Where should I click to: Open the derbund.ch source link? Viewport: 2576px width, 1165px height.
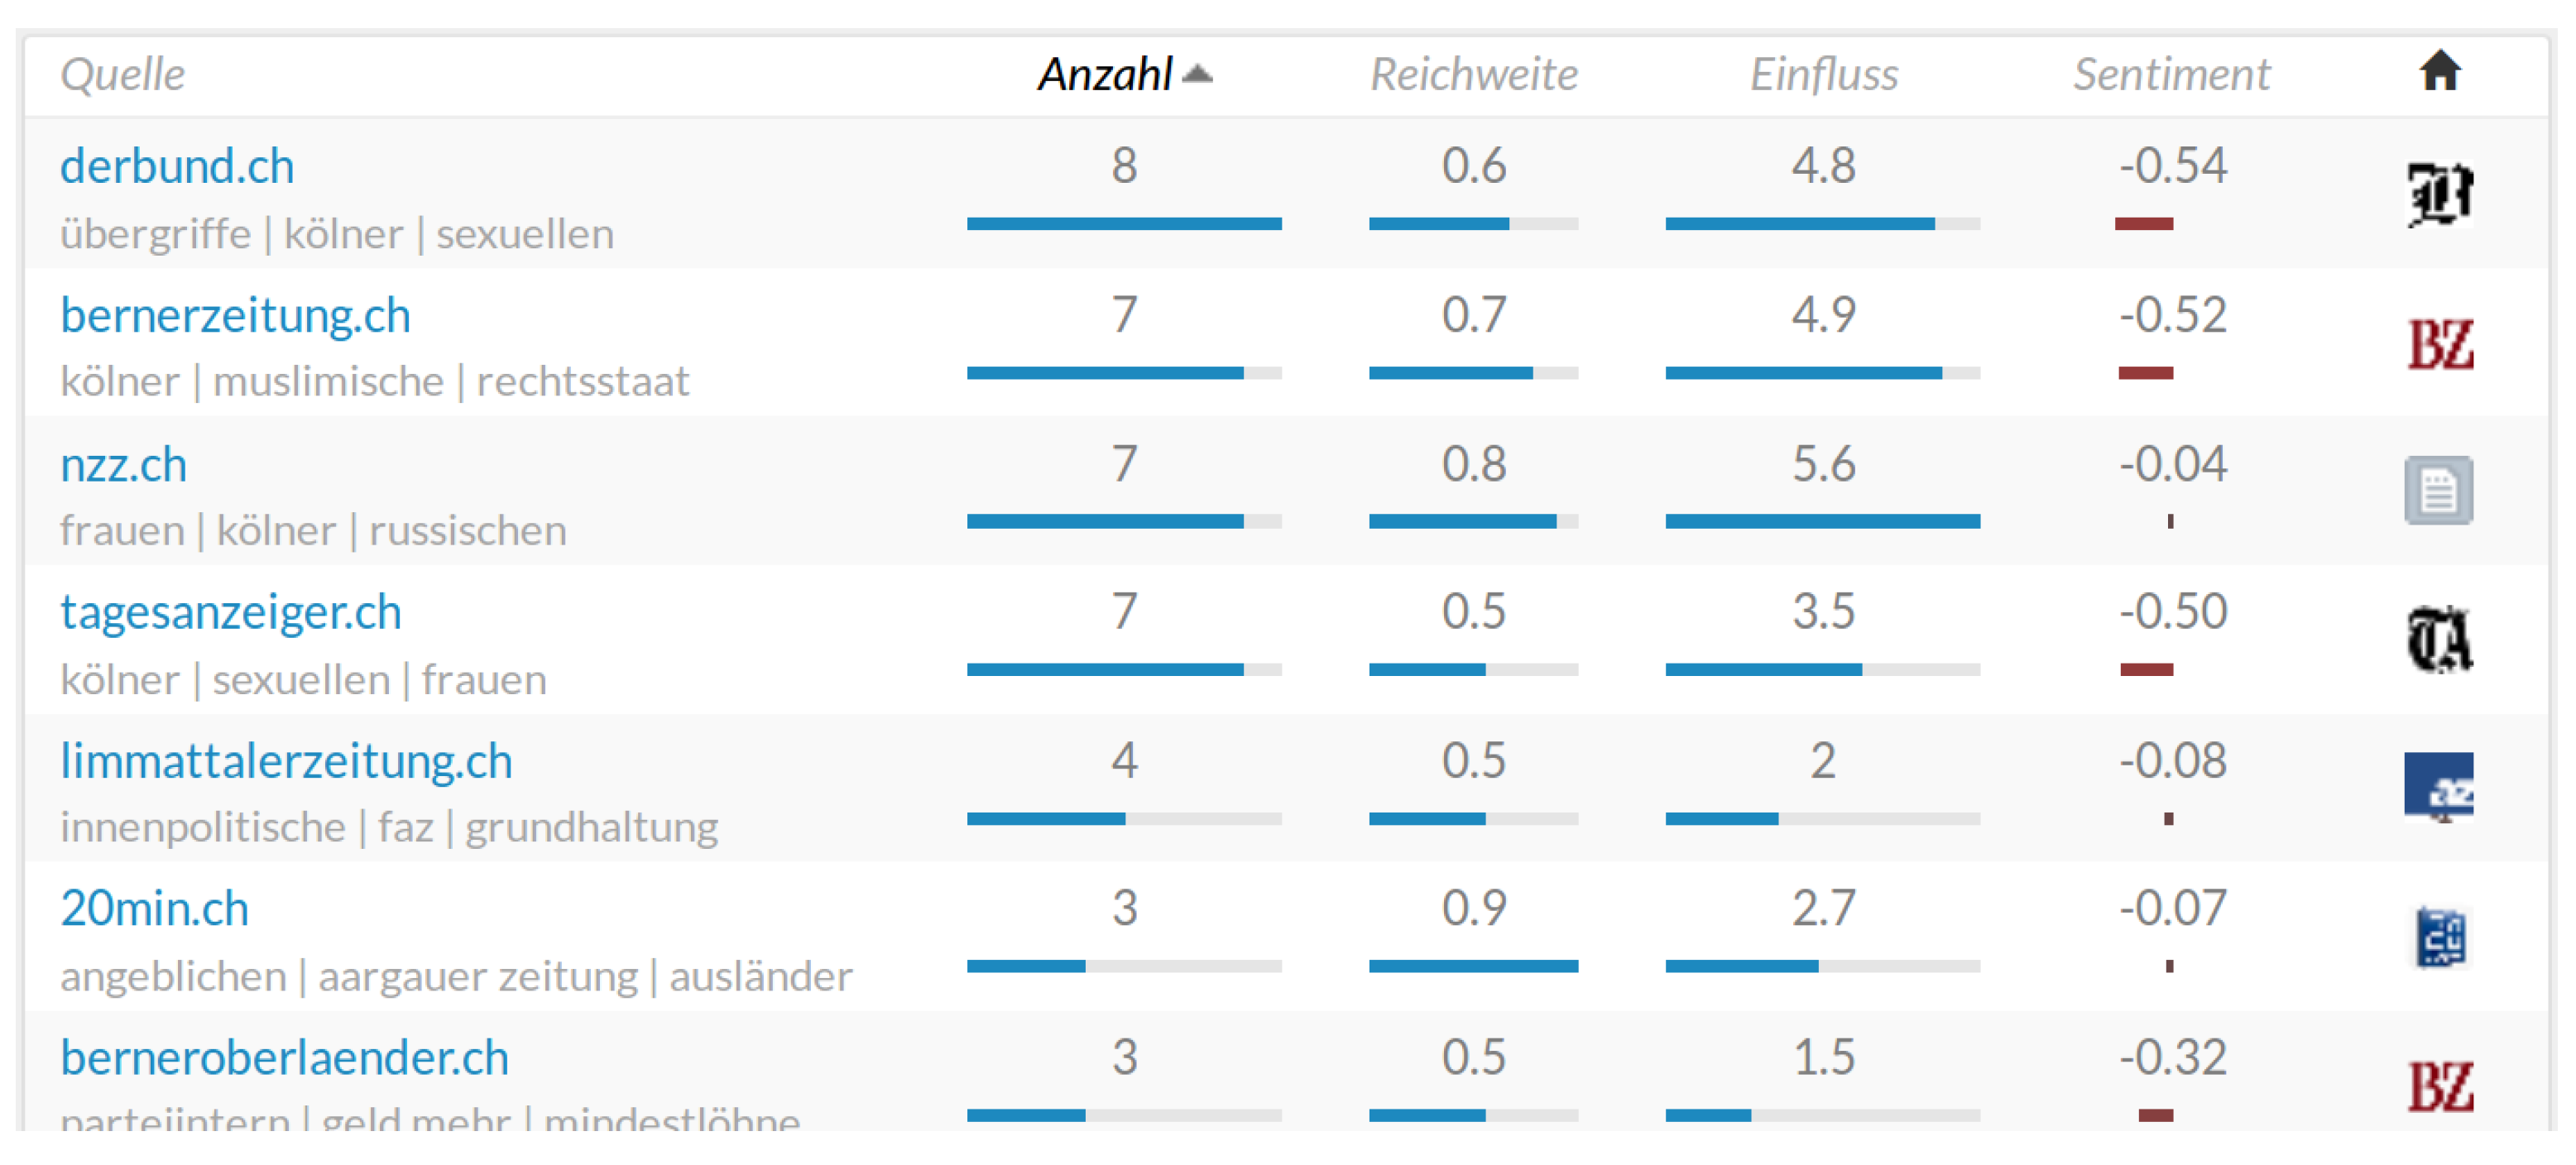point(177,166)
